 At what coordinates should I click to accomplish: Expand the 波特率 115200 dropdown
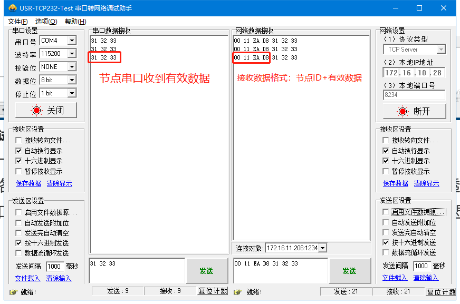click(x=72, y=54)
